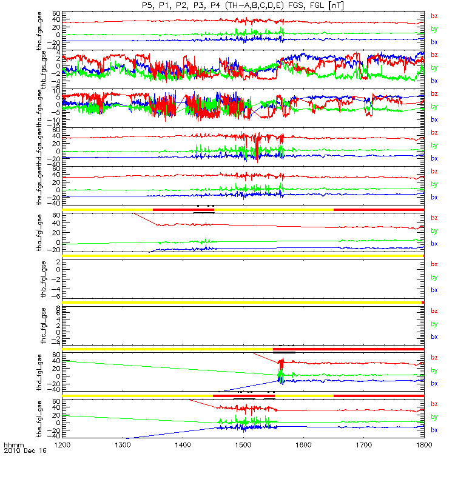The width and height of the screenshot is (455, 485).
Task: Click the thb_fgs_gse y-axis label
Action: pyautogui.click(x=43, y=70)
